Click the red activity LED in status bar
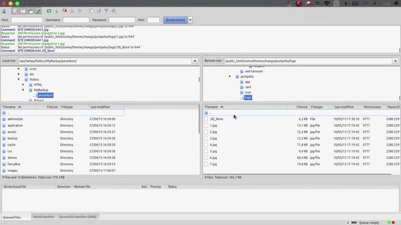Screen dimensions: 401x225 tap(393, 222)
